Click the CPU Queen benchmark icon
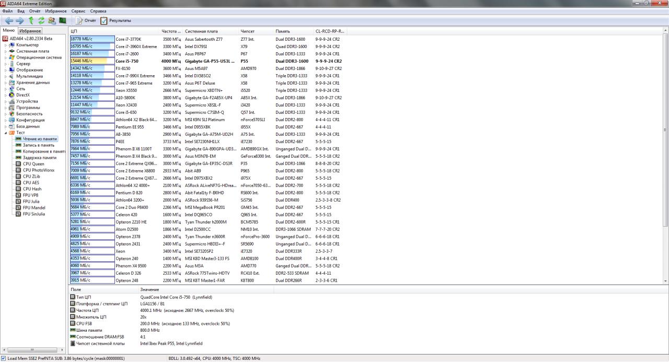 [x=19, y=164]
